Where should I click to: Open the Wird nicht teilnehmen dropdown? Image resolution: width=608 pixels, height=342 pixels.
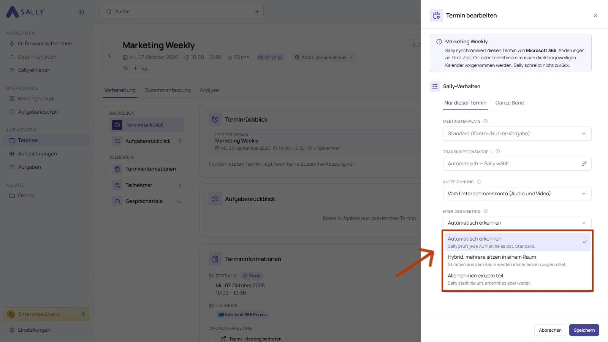pos(324,57)
